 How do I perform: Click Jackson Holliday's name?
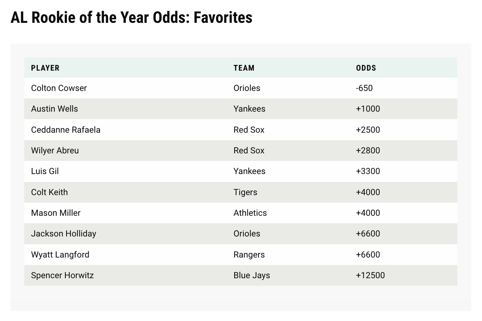(x=64, y=234)
